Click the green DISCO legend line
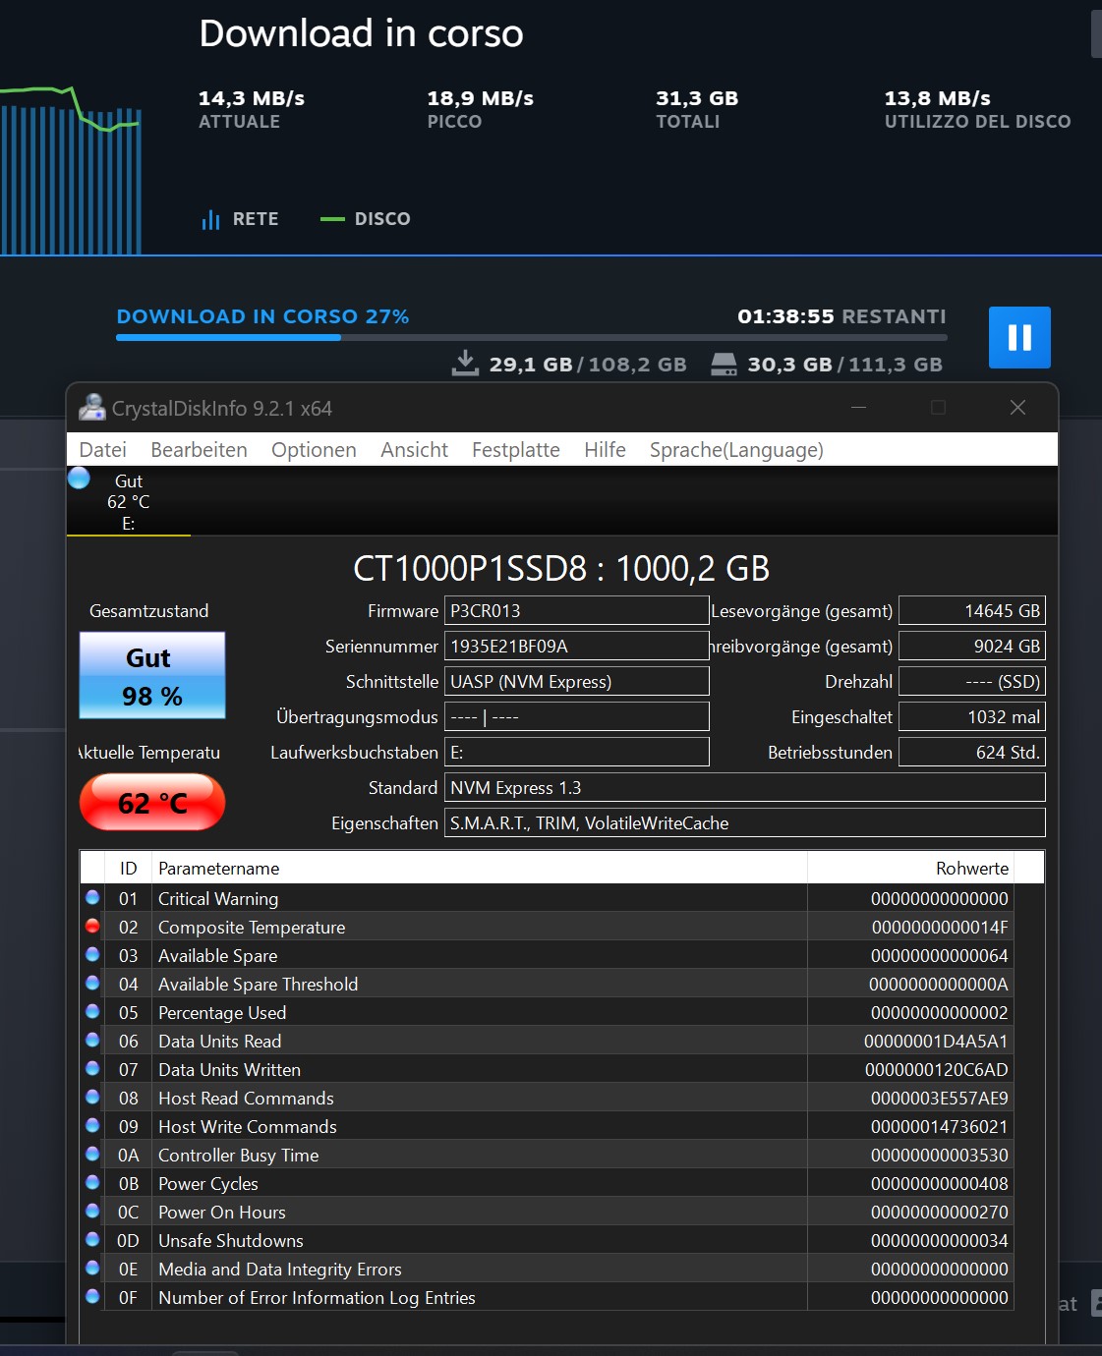Viewport: 1102px width, 1356px height. (332, 219)
